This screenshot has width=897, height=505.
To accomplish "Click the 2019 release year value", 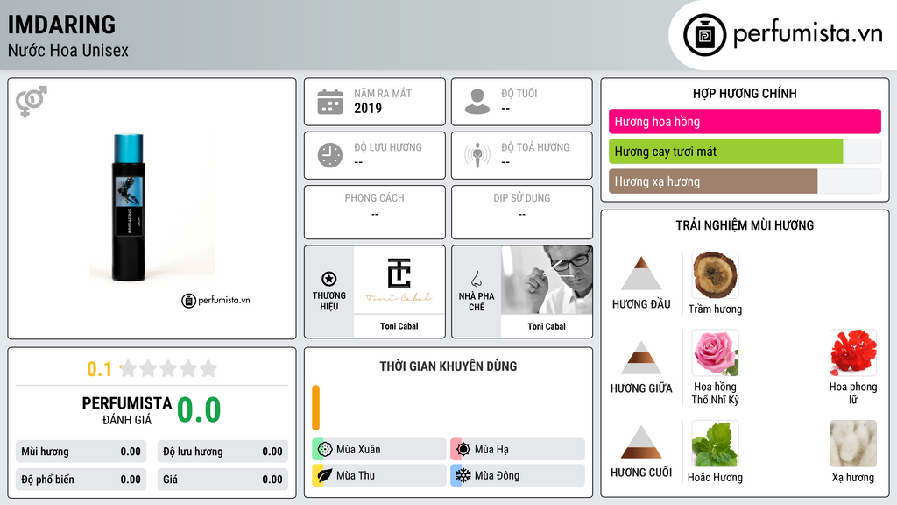I will coord(368,108).
